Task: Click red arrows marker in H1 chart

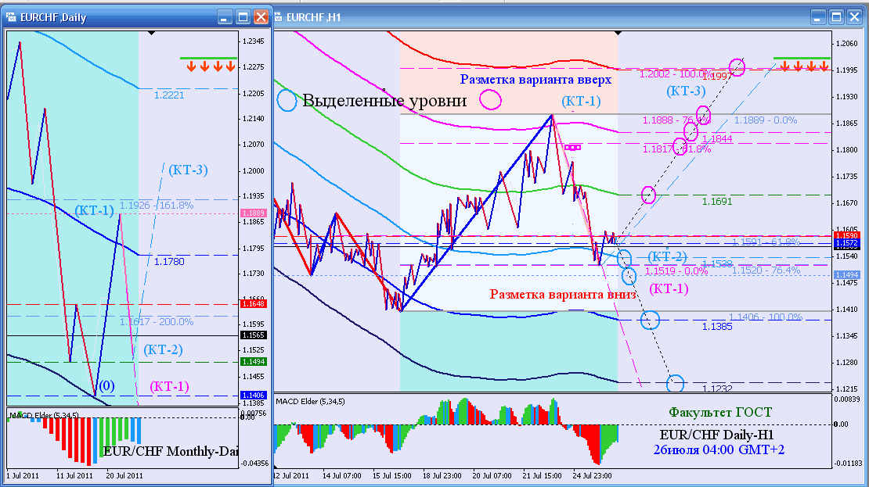Action: (804, 67)
